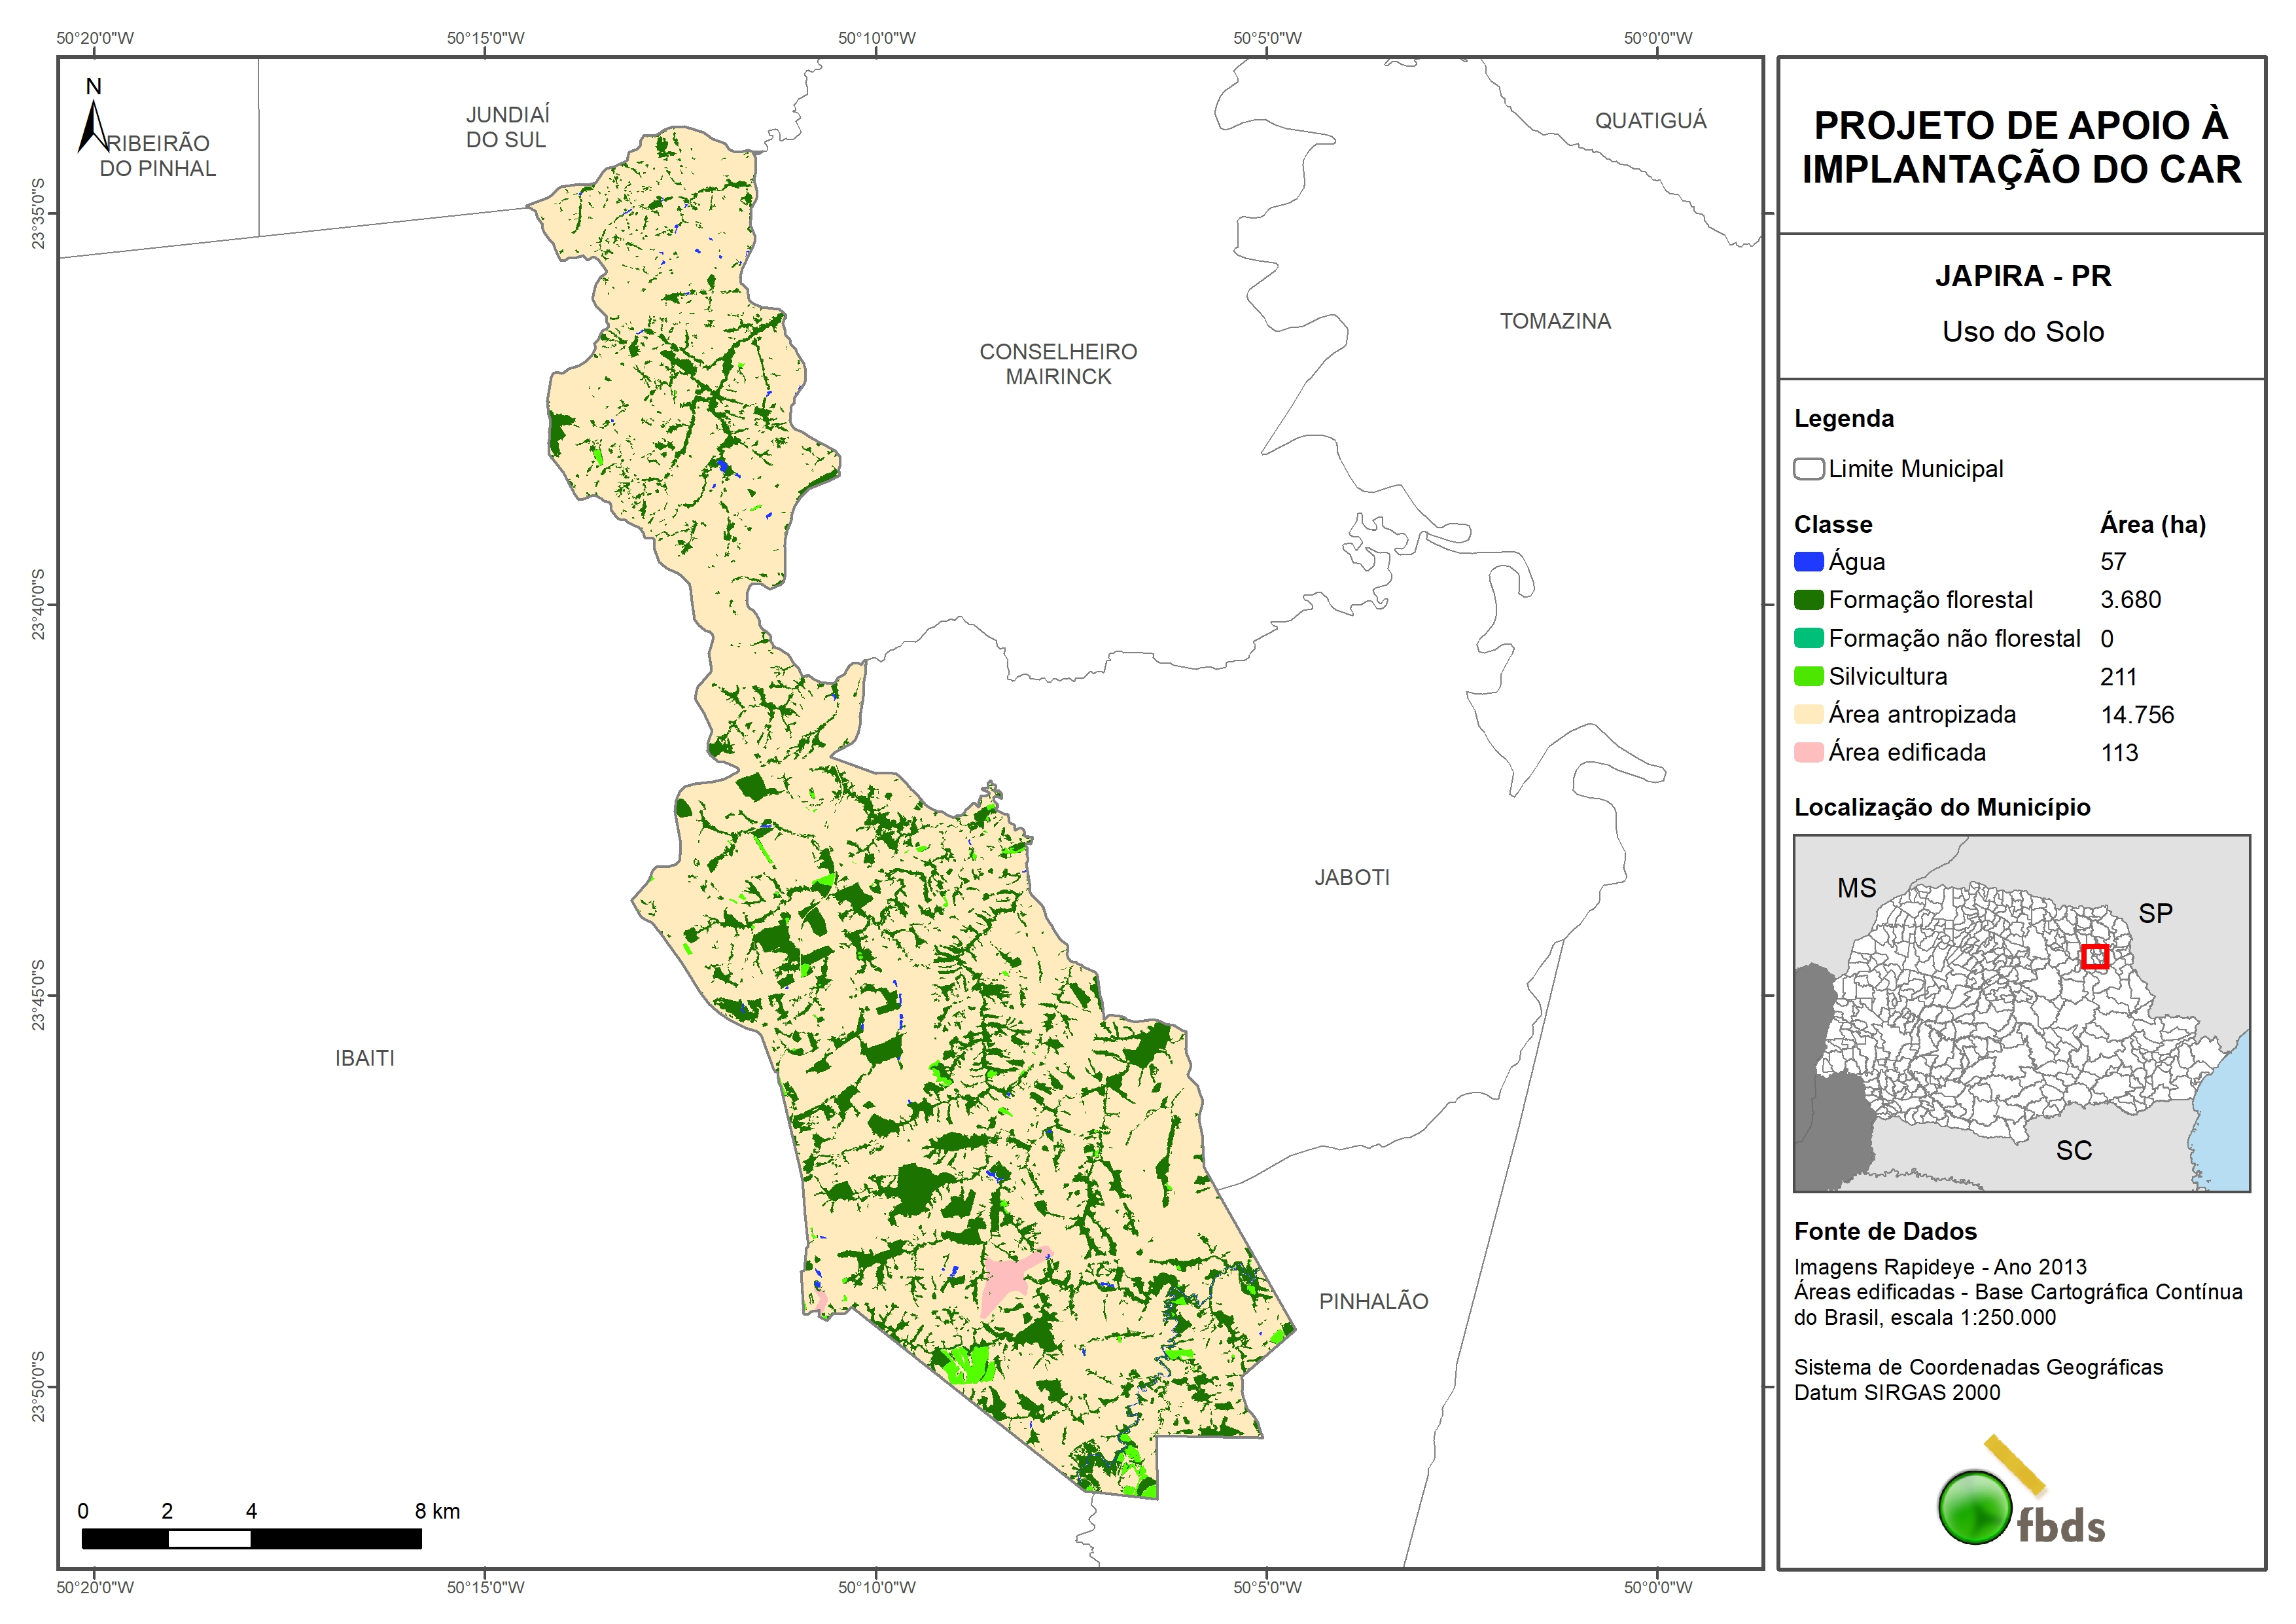Click the Área edificada pink swatch

[1808, 753]
